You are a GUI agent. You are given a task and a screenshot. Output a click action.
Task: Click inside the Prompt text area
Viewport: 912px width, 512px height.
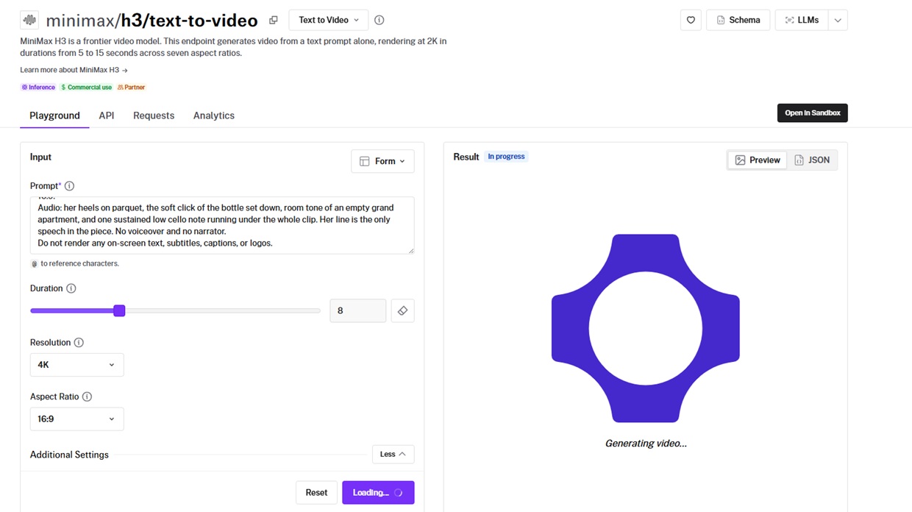[222, 225]
